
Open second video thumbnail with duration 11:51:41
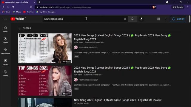tap(45, 81)
